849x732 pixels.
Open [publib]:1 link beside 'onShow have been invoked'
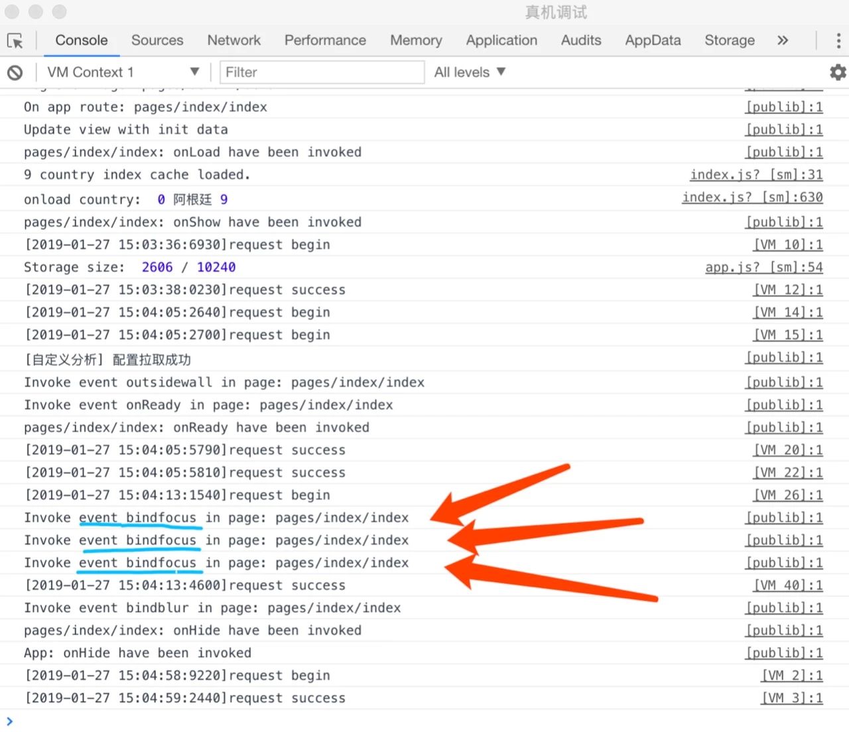[784, 222]
